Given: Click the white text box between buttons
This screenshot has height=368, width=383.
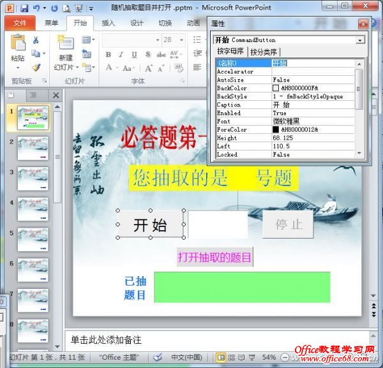Looking at the screenshot, I should click(x=218, y=224).
